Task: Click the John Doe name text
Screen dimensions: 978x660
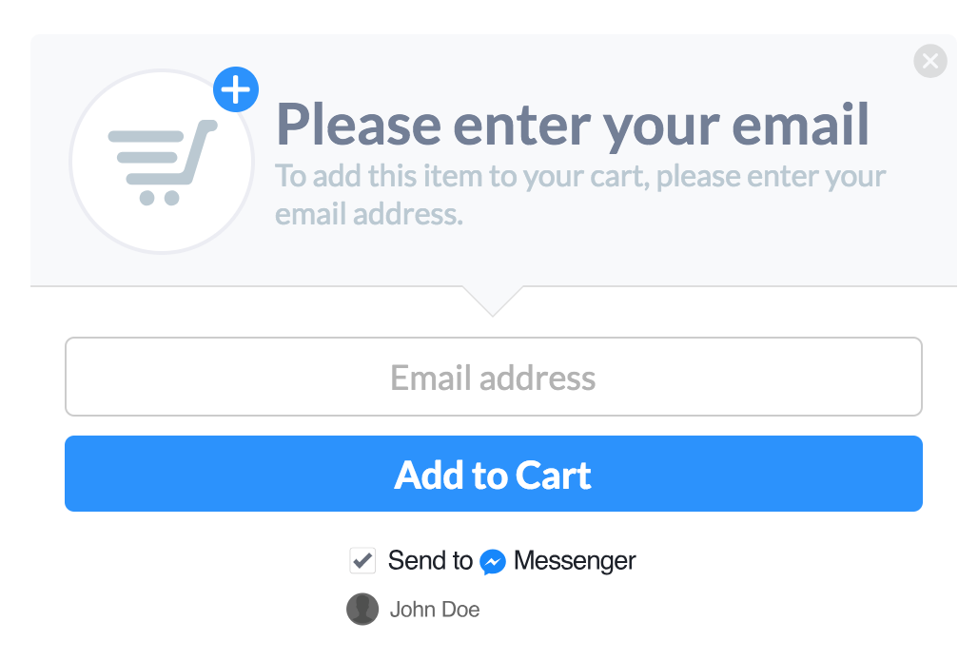Action: coord(435,610)
